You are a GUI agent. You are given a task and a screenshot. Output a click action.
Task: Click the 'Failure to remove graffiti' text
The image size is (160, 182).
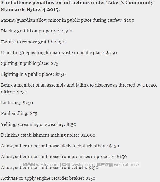(33, 42)
